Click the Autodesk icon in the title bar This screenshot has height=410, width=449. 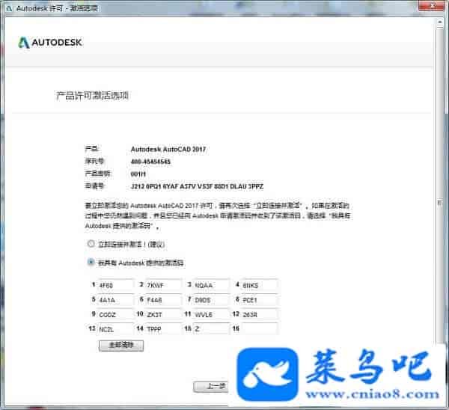[x=9, y=8]
